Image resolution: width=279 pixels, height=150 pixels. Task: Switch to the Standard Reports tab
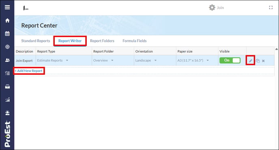(36, 41)
